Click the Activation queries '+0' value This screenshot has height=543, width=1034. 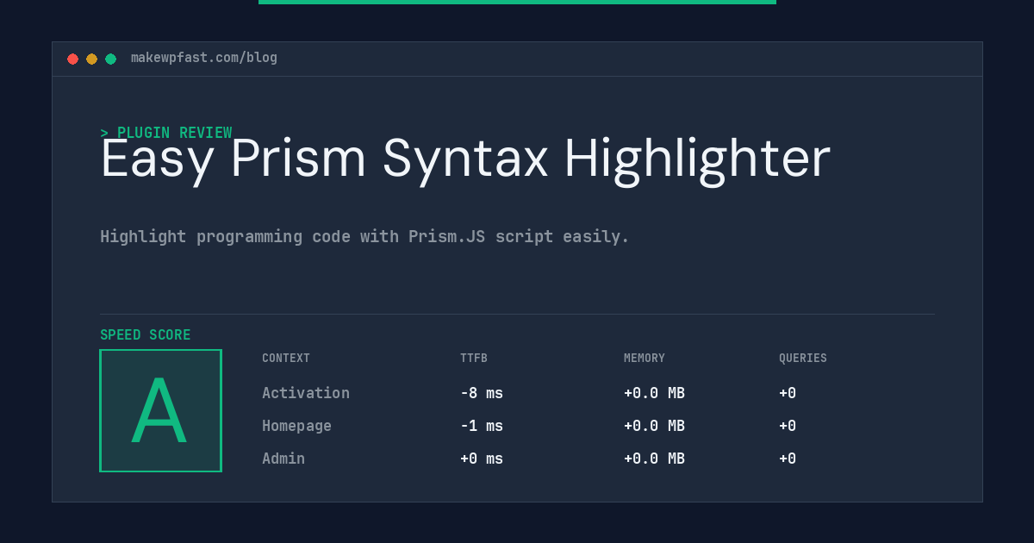point(788,393)
